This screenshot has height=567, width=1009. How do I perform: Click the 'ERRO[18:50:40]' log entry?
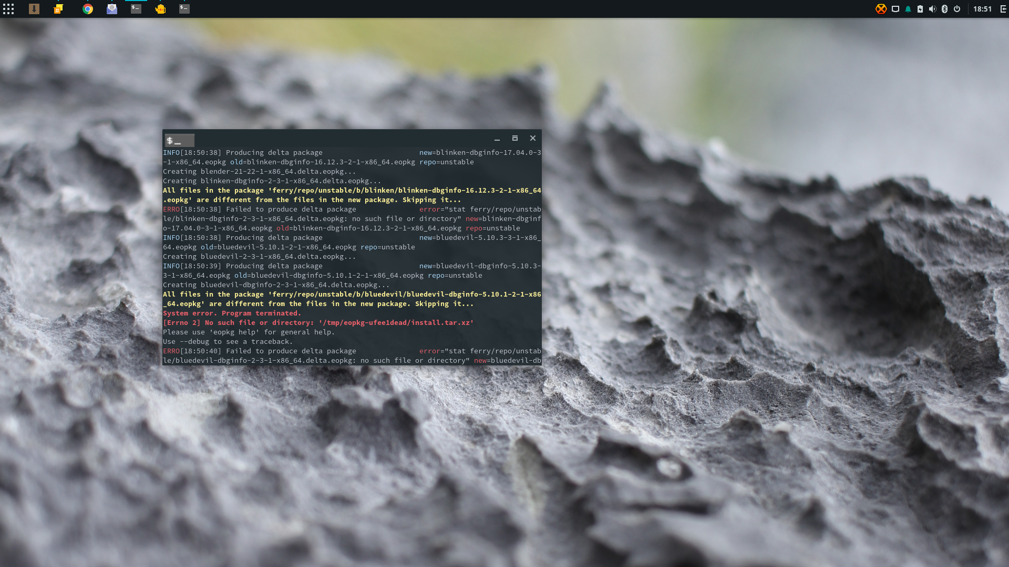pyautogui.click(x=352, y=356)
